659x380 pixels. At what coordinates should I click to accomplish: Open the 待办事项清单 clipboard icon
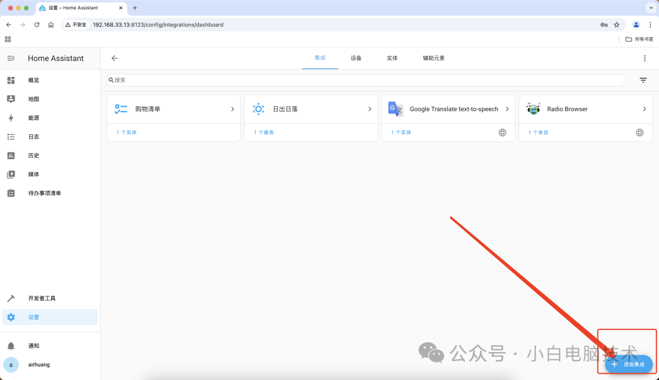tap(11, 193)
